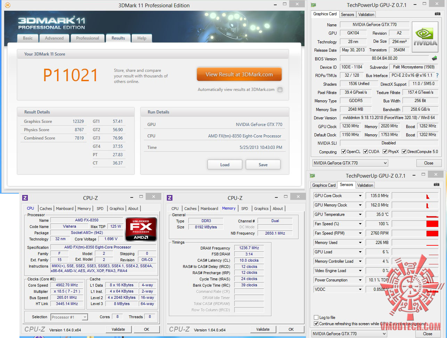Click the P11021 score text
This screenshot has height=338, width=447.
pos(71,75)
